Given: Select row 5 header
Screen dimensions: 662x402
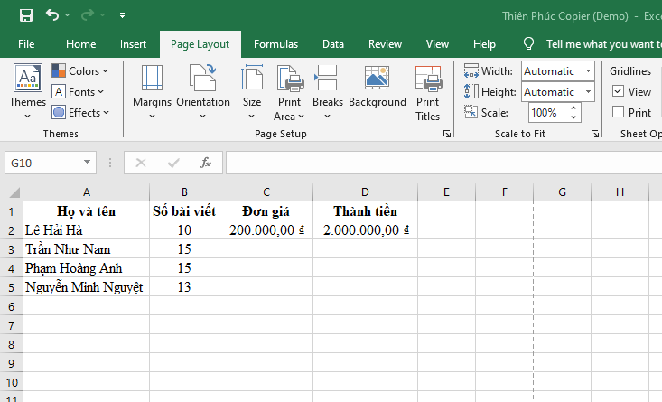Looking at the screenshot, I should click(x=12, y=287).
